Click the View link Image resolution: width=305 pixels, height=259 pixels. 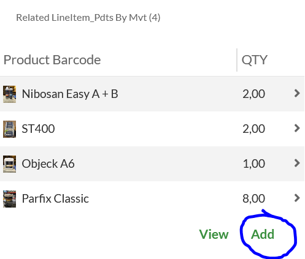tap(214, 234)
